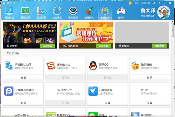Click the gold medal icon in title bar
The height and width of the screenshot is (117, 175).
130,3
